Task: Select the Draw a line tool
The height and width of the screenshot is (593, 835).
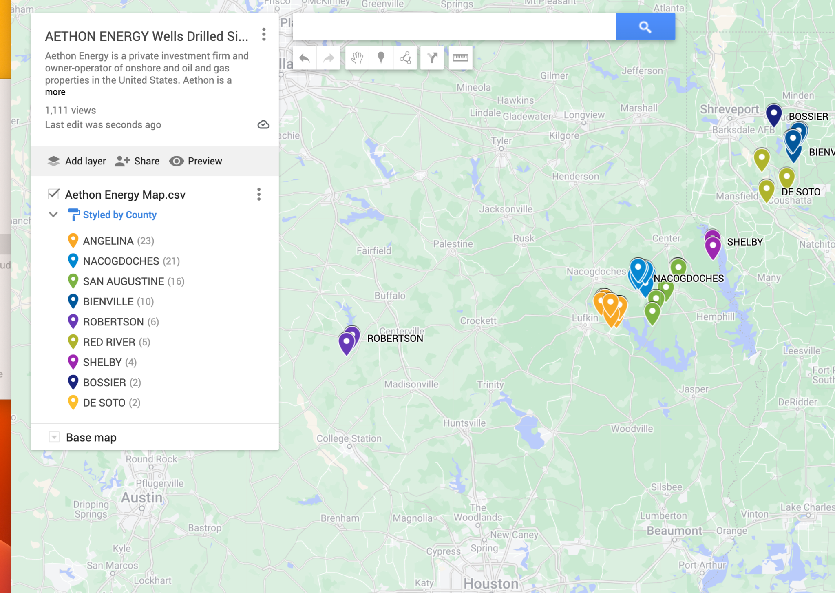Action: click(405, 58)
